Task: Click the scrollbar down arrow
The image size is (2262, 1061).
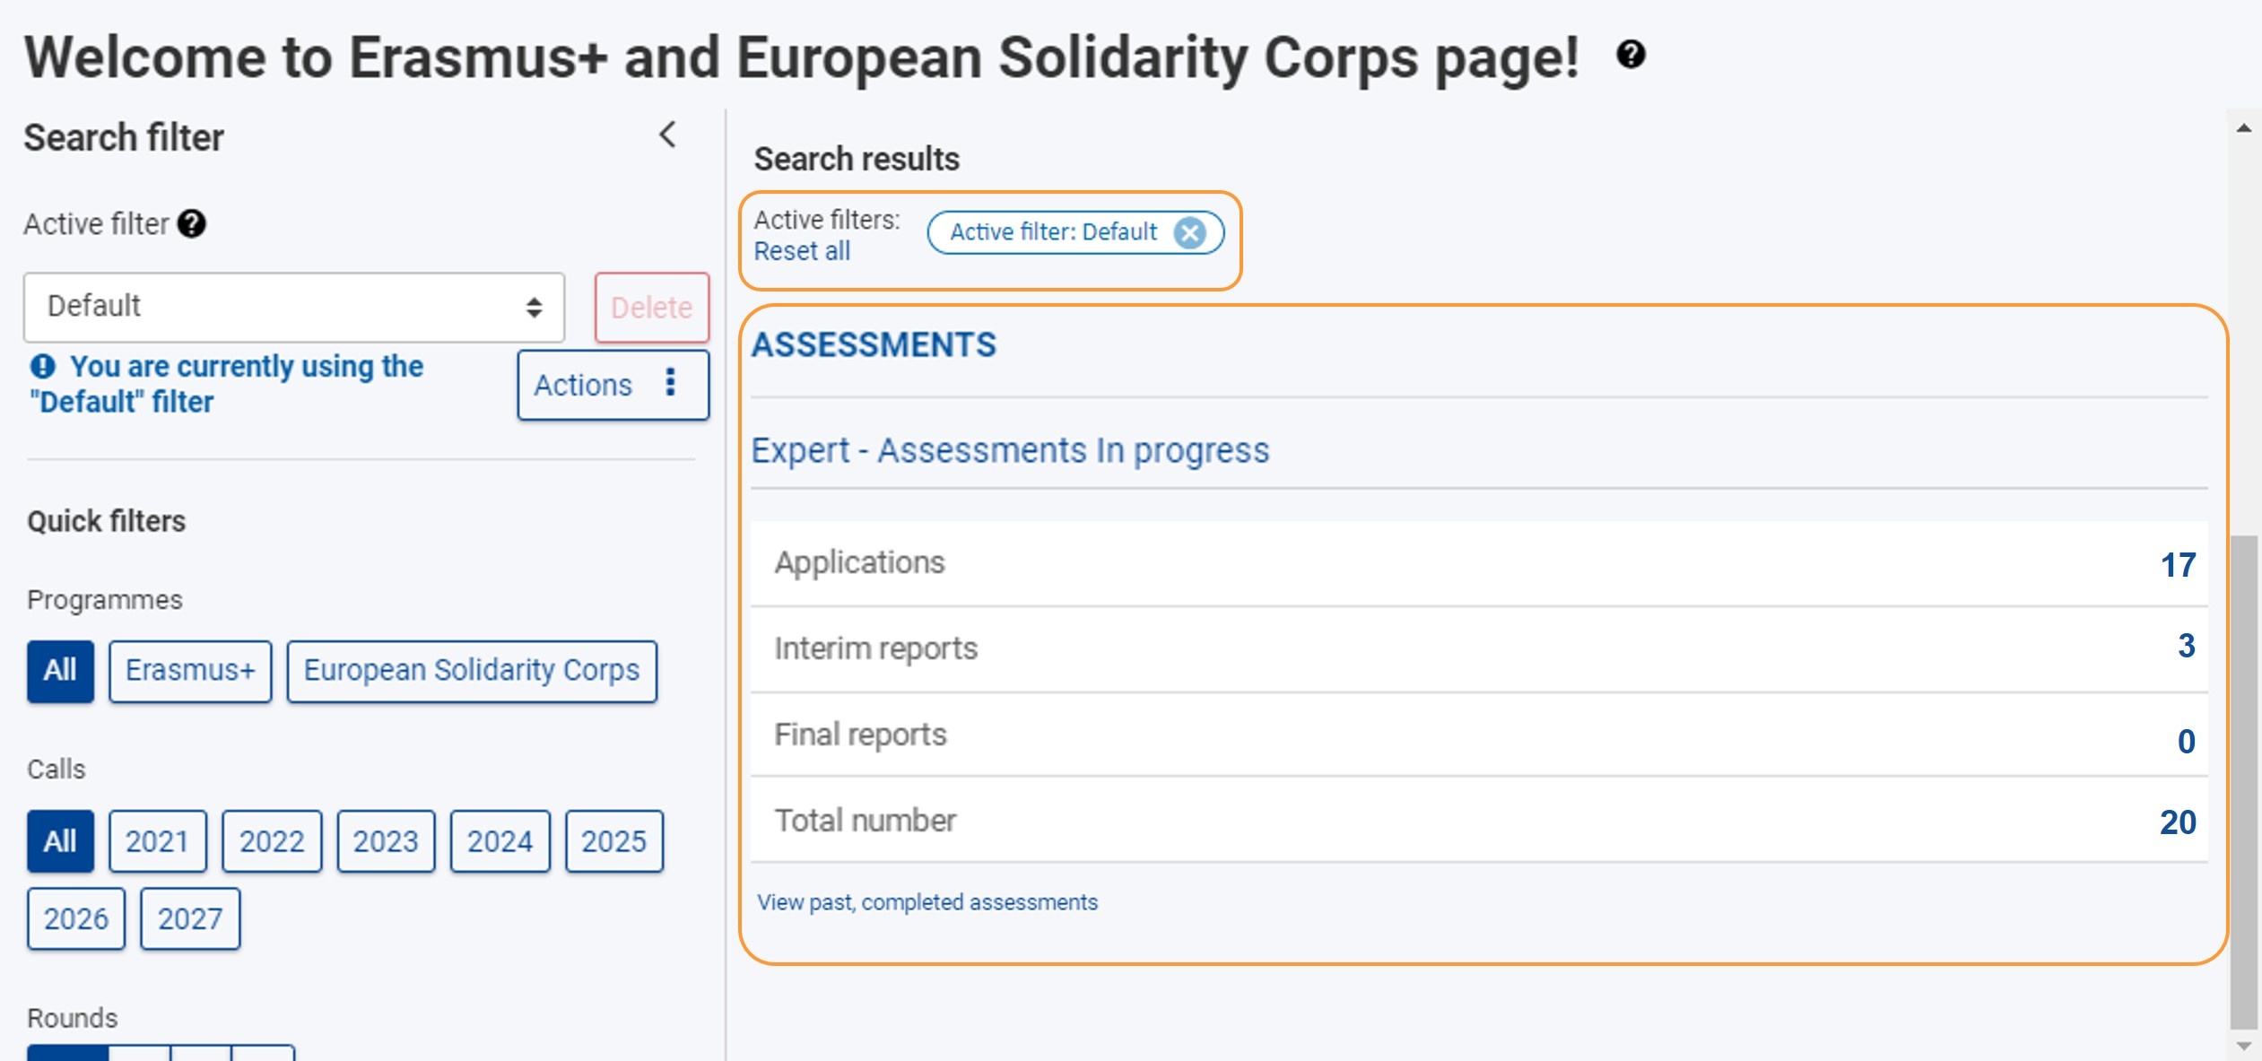Action: 2244,1046
